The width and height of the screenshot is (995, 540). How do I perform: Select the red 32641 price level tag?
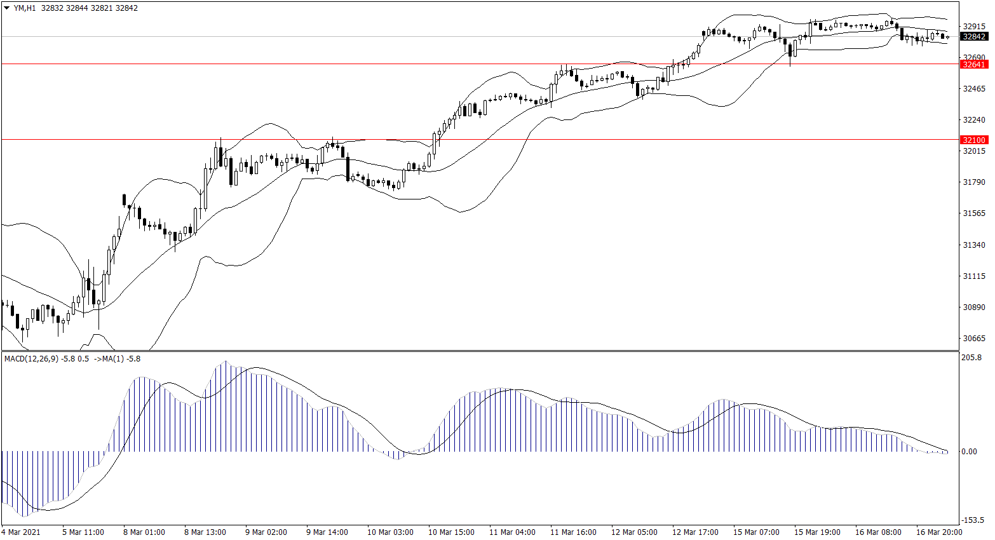tap(974, 64)
